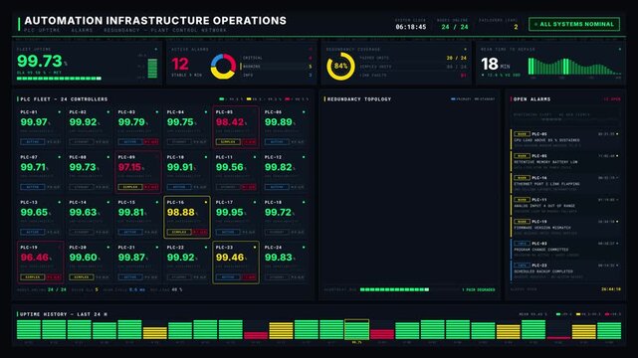Click PLC-10 green status dot
638x358 pixels.
tap(206, 157)
